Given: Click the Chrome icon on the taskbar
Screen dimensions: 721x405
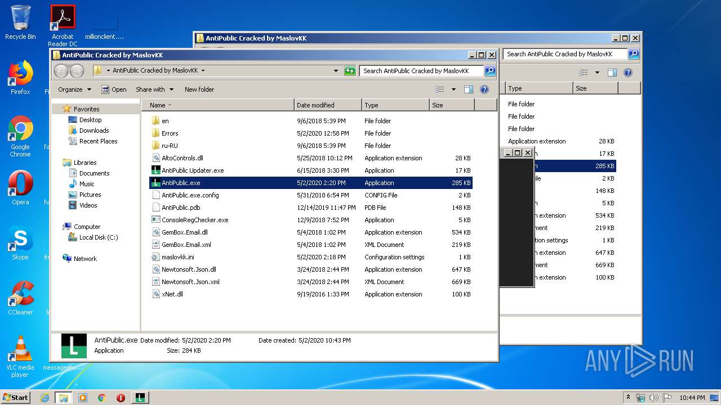Looking at the screenshot, I should (101, 398).
